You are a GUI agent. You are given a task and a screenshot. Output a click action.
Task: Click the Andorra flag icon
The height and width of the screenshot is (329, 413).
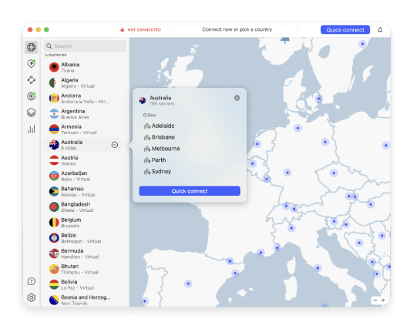[x=54, y=98]
